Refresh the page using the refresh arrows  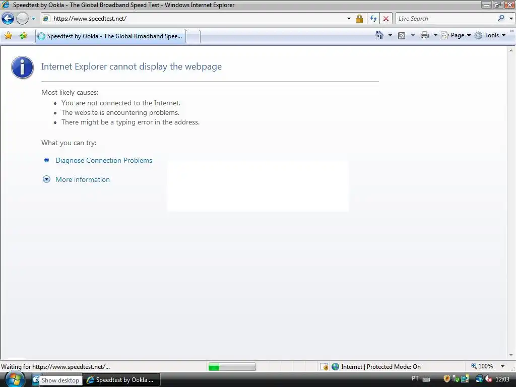pos(373,19)
